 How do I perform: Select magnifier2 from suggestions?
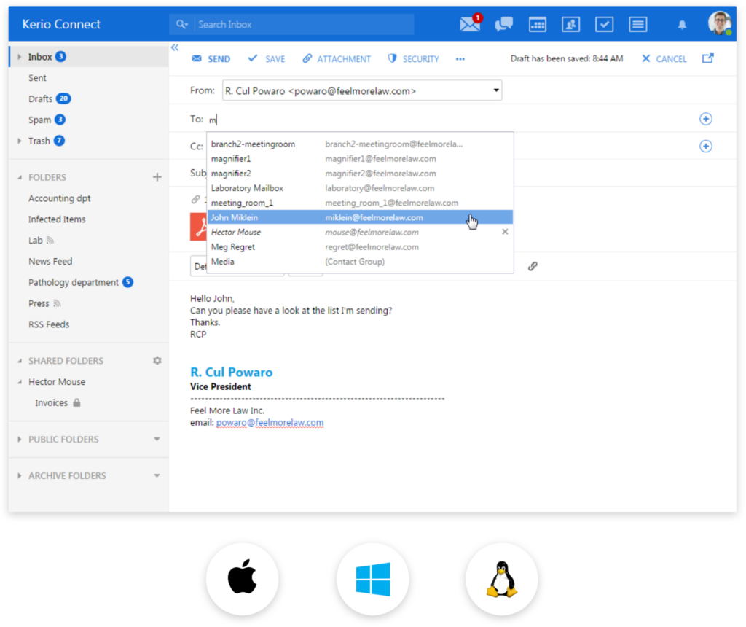pyautogui.click(x=360, y=174)
